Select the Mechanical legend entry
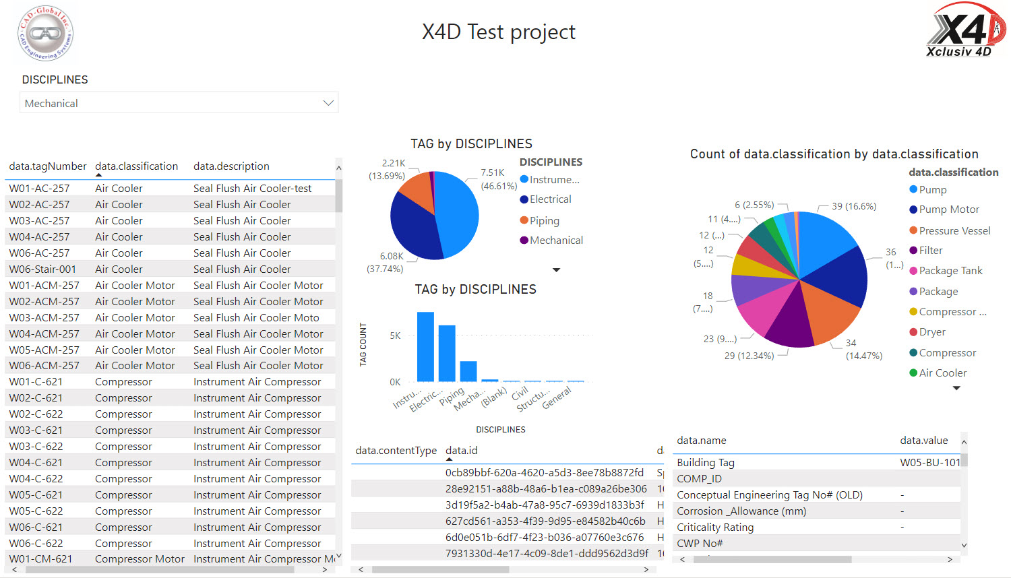1011x578 pixels. [x=551, y=240]
